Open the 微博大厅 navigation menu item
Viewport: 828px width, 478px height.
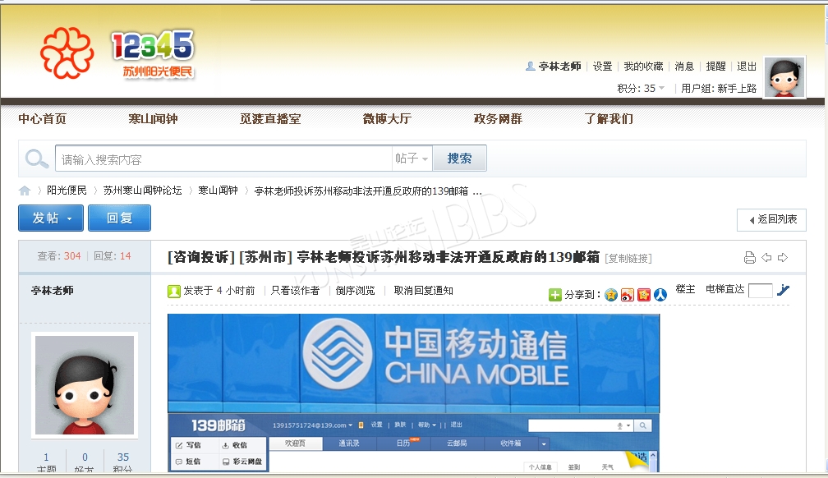point(387,118)
